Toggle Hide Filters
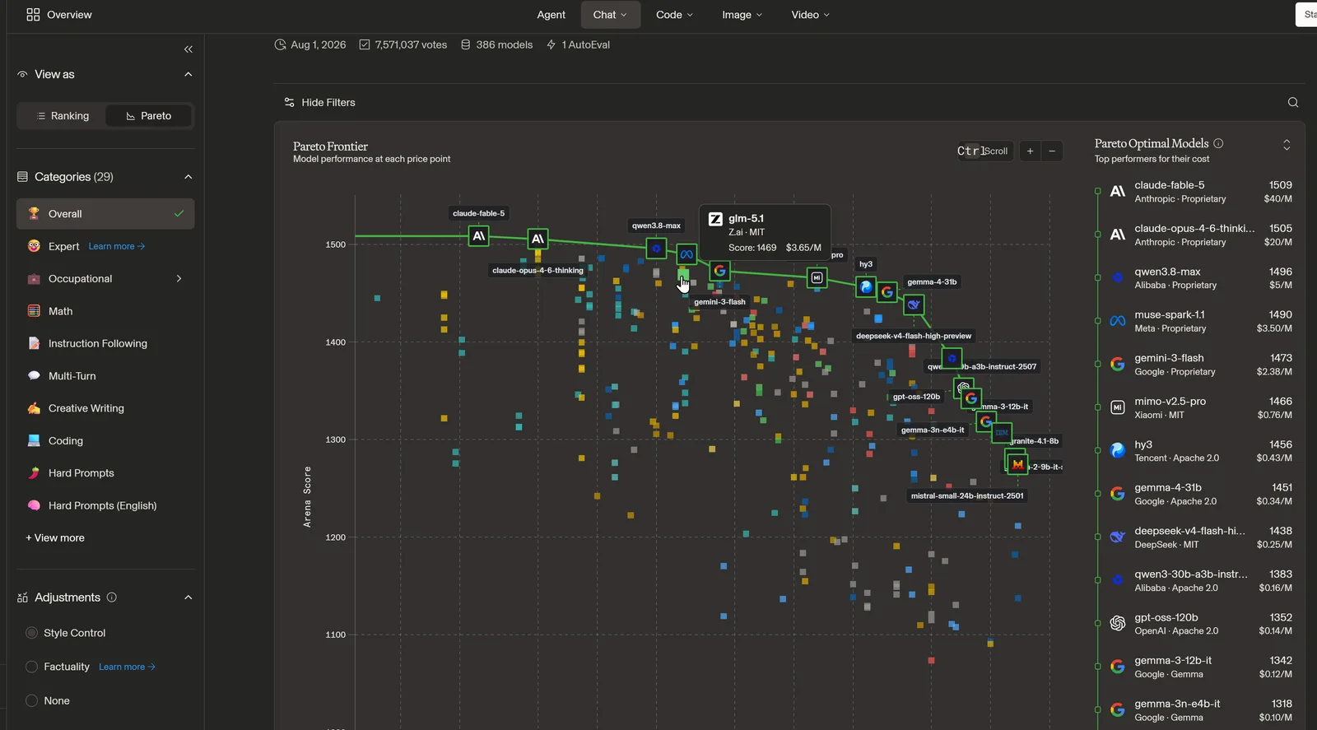 click(319, 102)
